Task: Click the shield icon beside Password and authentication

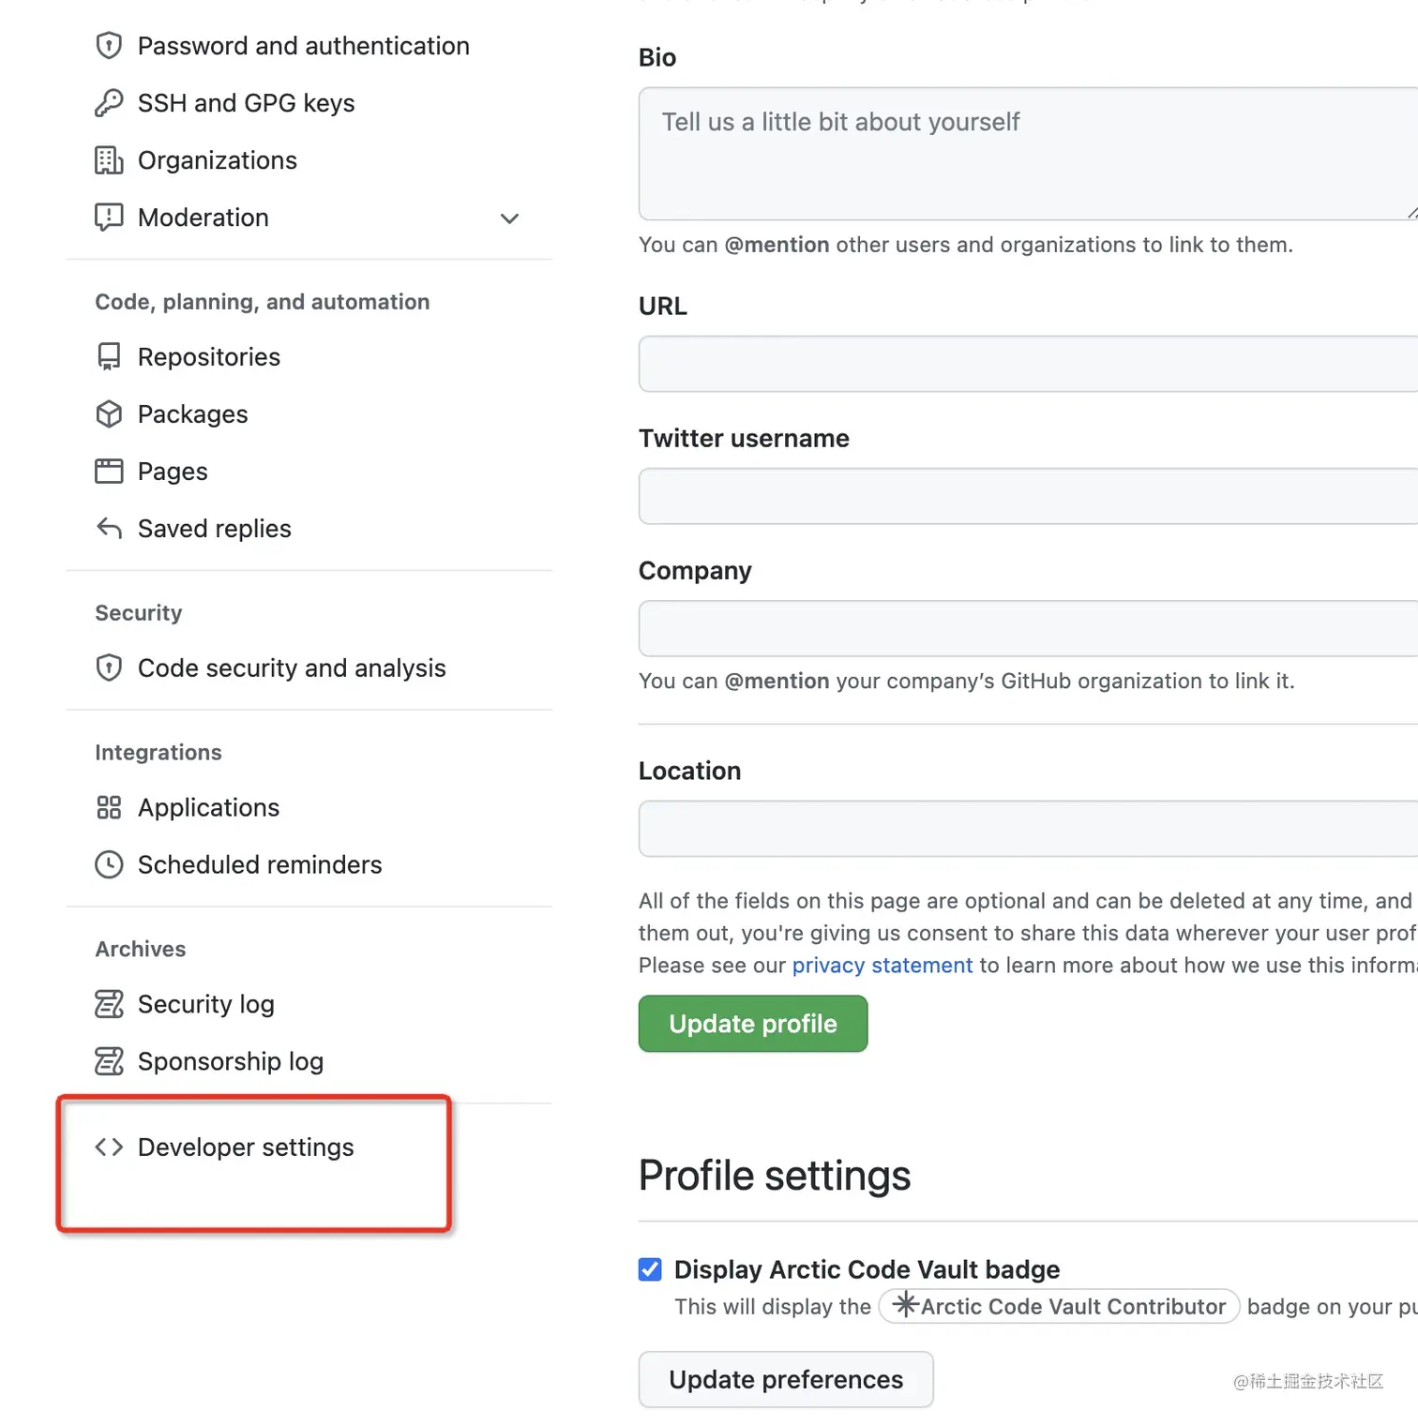Action: point(109,46)
